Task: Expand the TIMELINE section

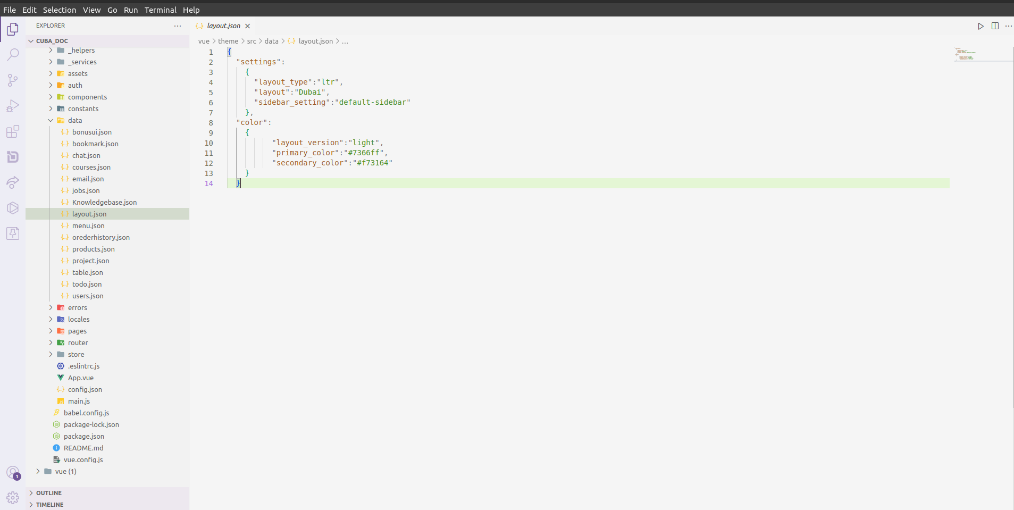Action: point(49,505)
